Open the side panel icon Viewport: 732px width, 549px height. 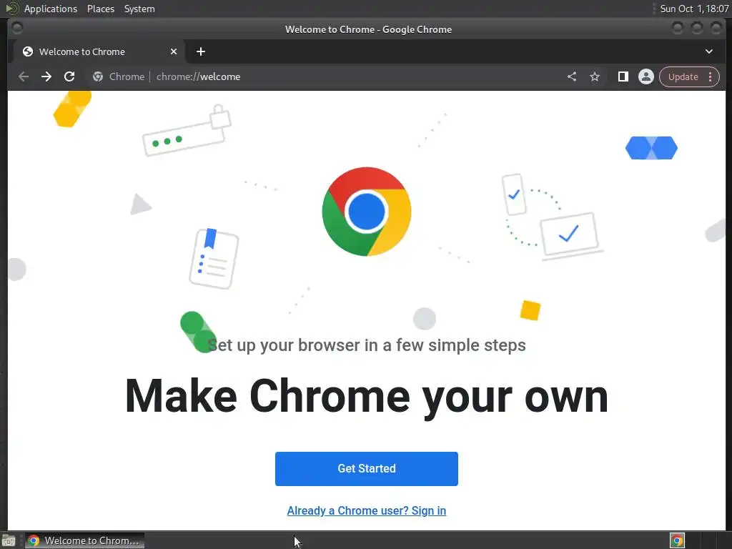(623, 76)
